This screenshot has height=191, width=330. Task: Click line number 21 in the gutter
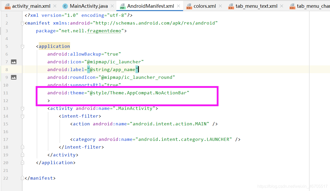(6, 170)
